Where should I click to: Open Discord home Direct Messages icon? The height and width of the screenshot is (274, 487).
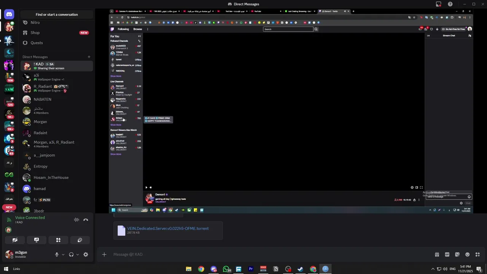tap(9, 14)
